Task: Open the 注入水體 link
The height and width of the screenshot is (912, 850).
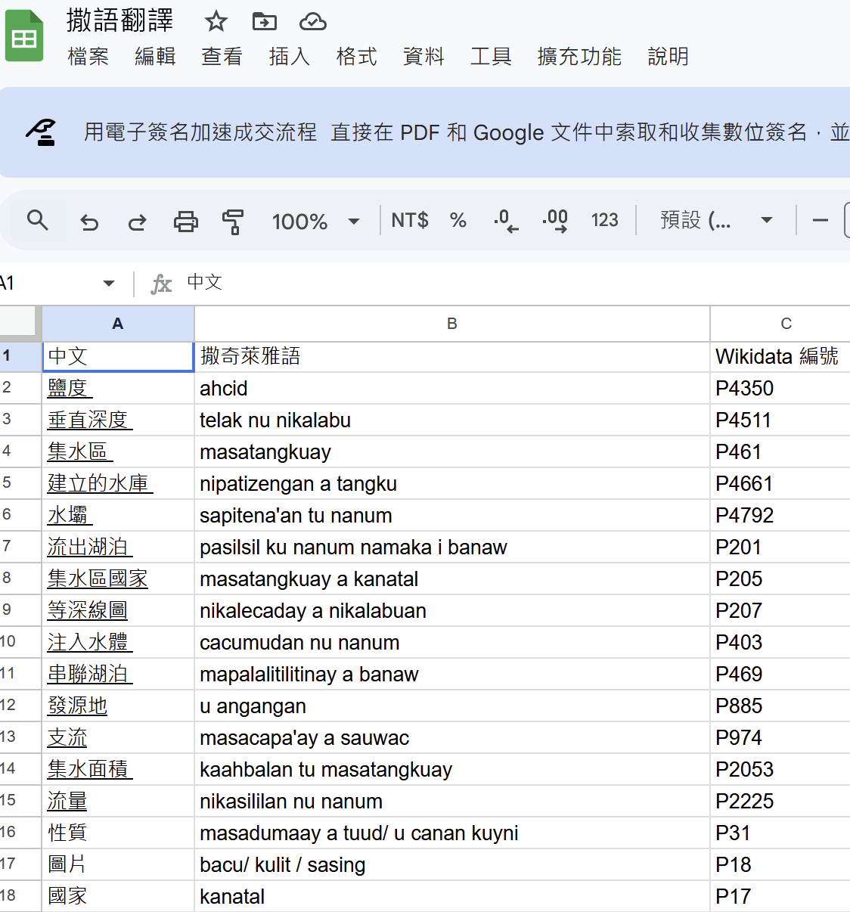Action: pos(89,642)
